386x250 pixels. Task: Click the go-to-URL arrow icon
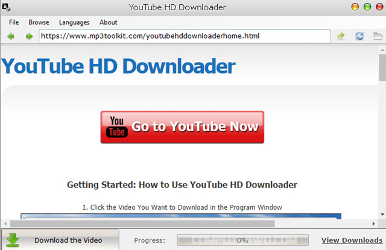coord(341,36)
